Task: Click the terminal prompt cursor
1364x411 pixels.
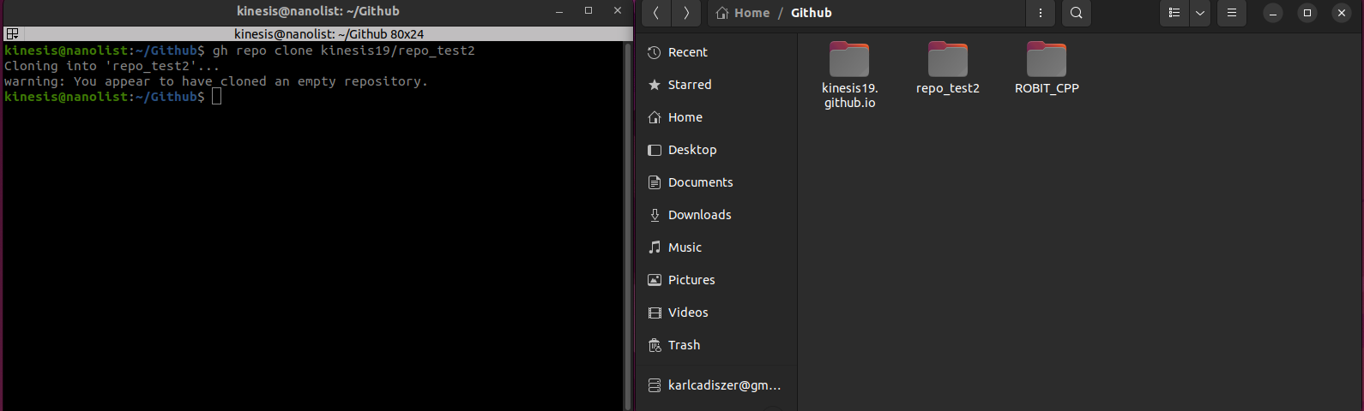Action: [x=217, y=97]
